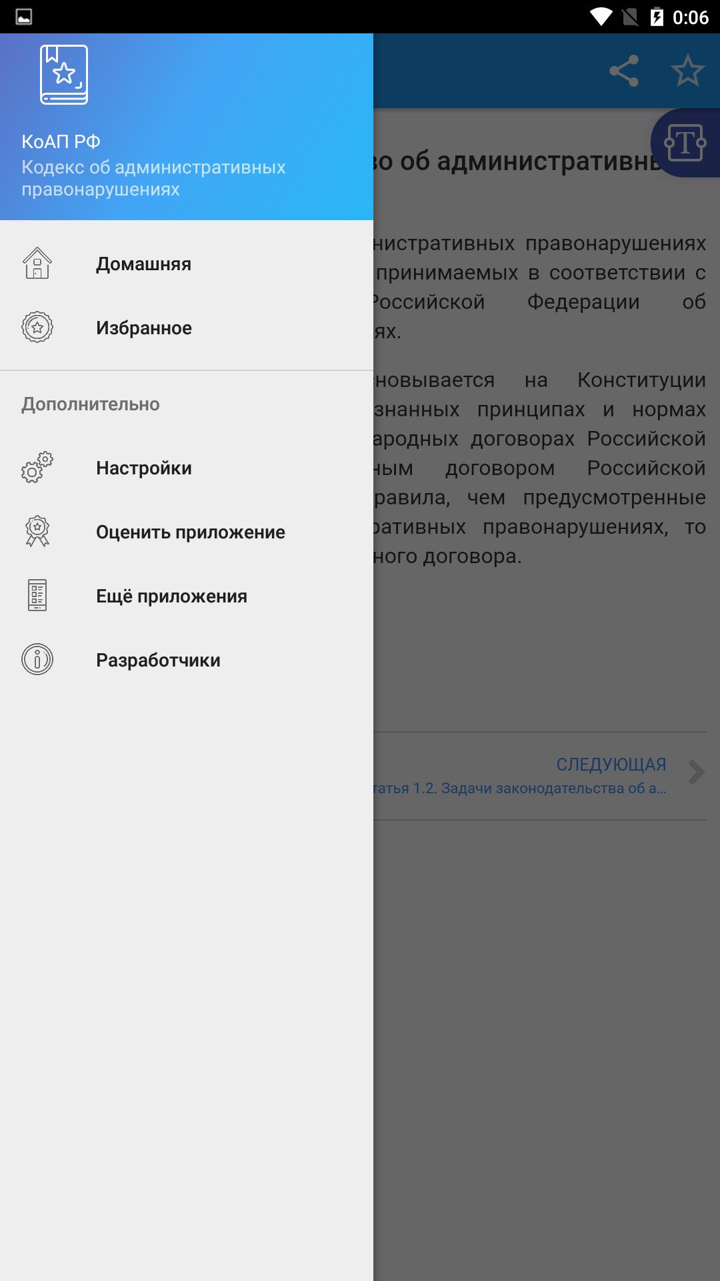Open the Избранное menu item
The height and width of the screenshot is (1281, 720).
[187, 327]
